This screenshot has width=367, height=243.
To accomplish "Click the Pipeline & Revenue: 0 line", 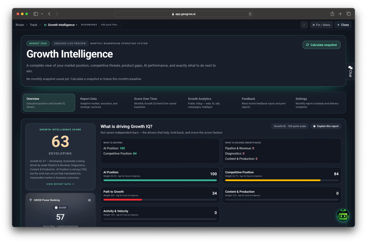I will 239,148.
